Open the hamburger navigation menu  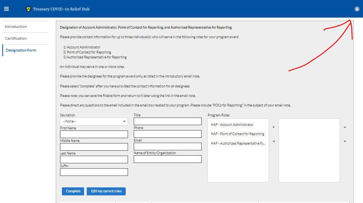coord(6,9)
